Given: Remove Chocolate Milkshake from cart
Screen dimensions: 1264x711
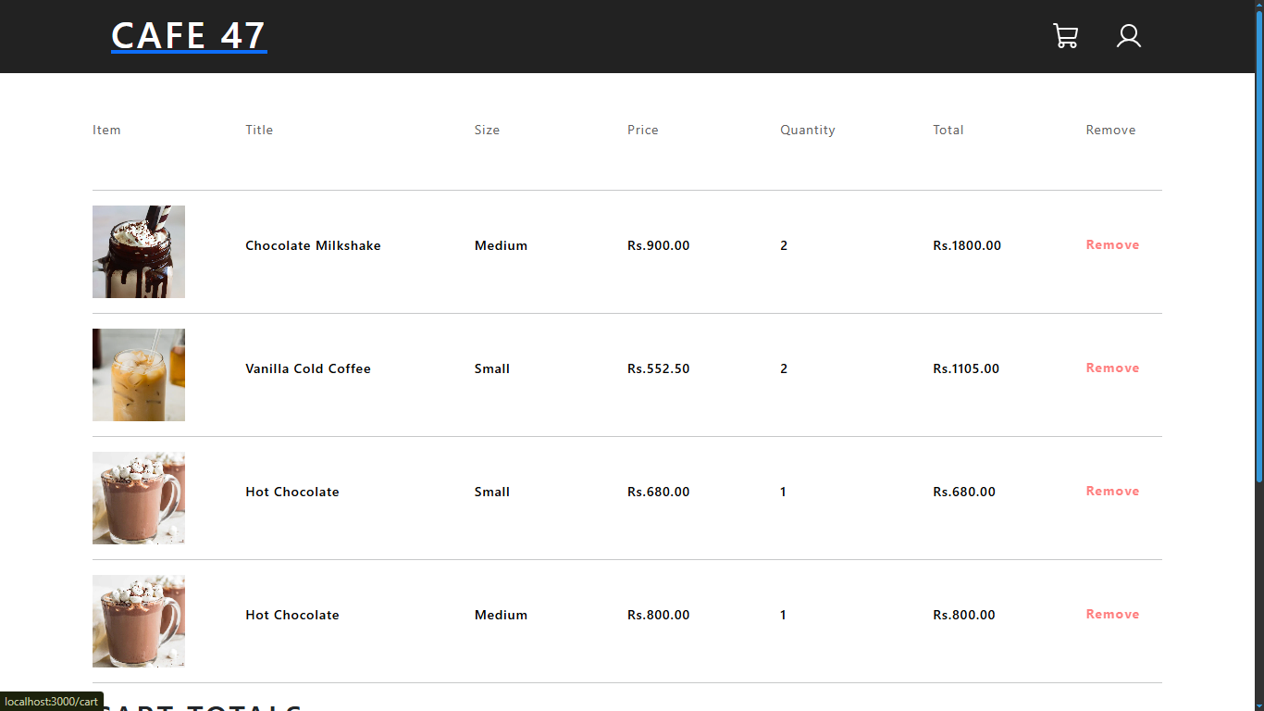Looking at the screenshot, I should 1112,245.
